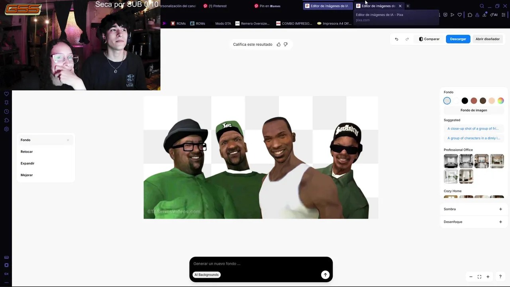Open the 'COMBO IMPRESO' bookmark
Viewport: 510px width, 287px height.
pyautogui.click(x=294, y=24)
